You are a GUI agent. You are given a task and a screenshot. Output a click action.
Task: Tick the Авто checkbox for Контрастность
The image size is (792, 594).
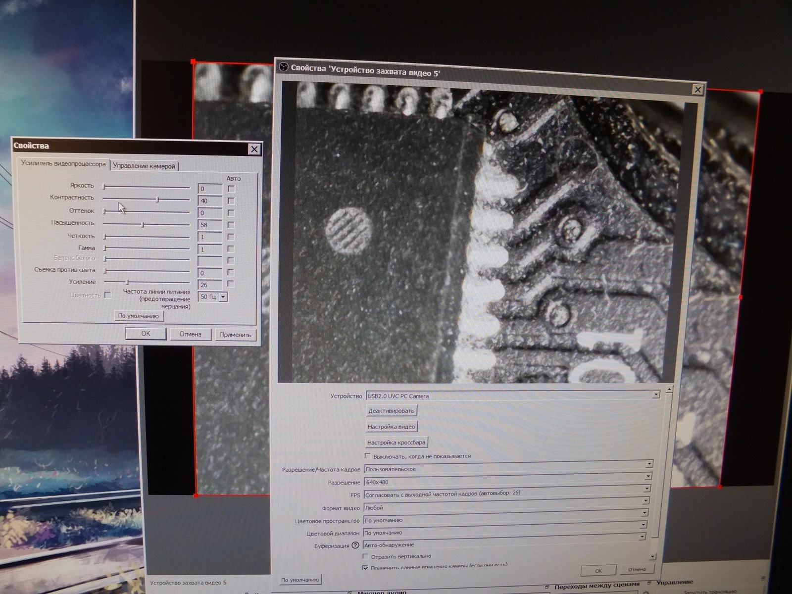pos(231,201)
